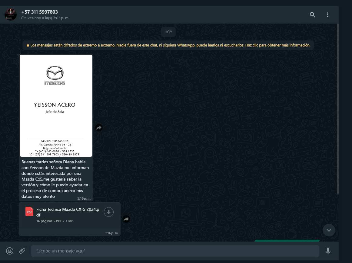Viewport: 352px width, 263px height.
Task: Click the HOY date label
Action: click(x=168, y=32)
